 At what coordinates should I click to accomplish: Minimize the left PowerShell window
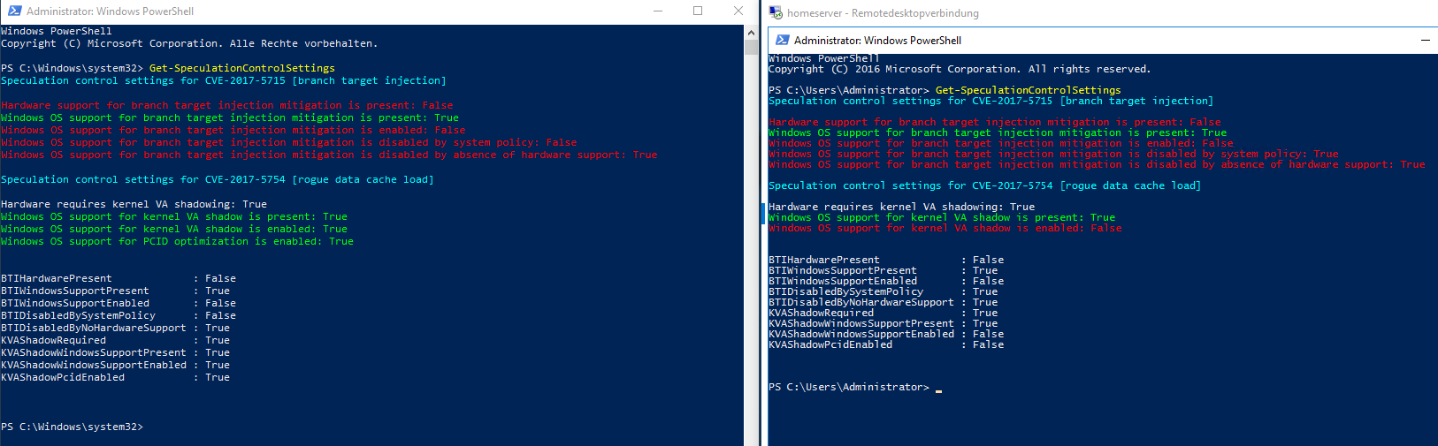[658, 11]
